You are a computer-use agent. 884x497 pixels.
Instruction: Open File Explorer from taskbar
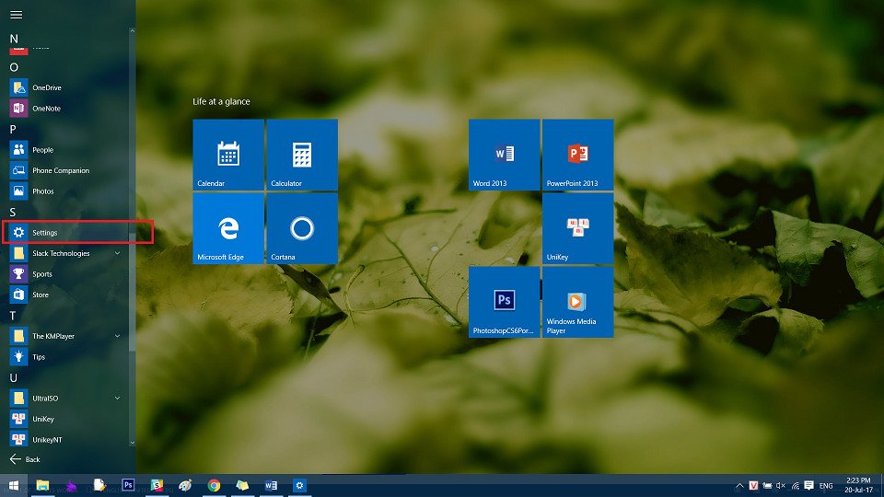[x=43, y=485]
